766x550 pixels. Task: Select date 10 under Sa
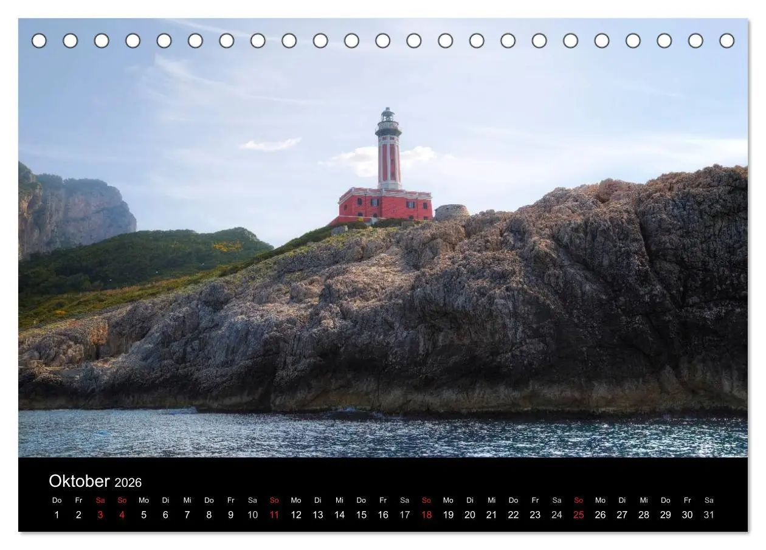252,515
